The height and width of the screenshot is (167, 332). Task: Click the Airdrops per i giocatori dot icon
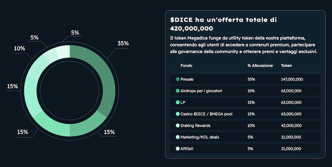pos(178,91)
